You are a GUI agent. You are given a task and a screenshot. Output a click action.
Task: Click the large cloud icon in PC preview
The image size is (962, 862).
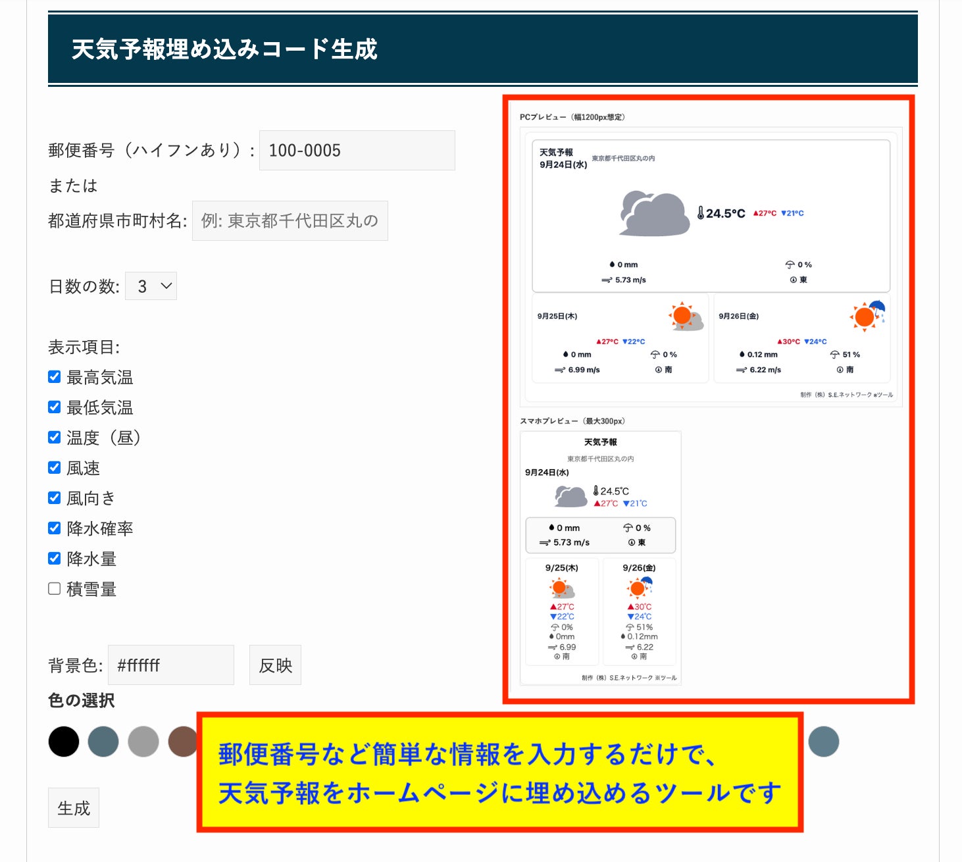coord(655,213)
